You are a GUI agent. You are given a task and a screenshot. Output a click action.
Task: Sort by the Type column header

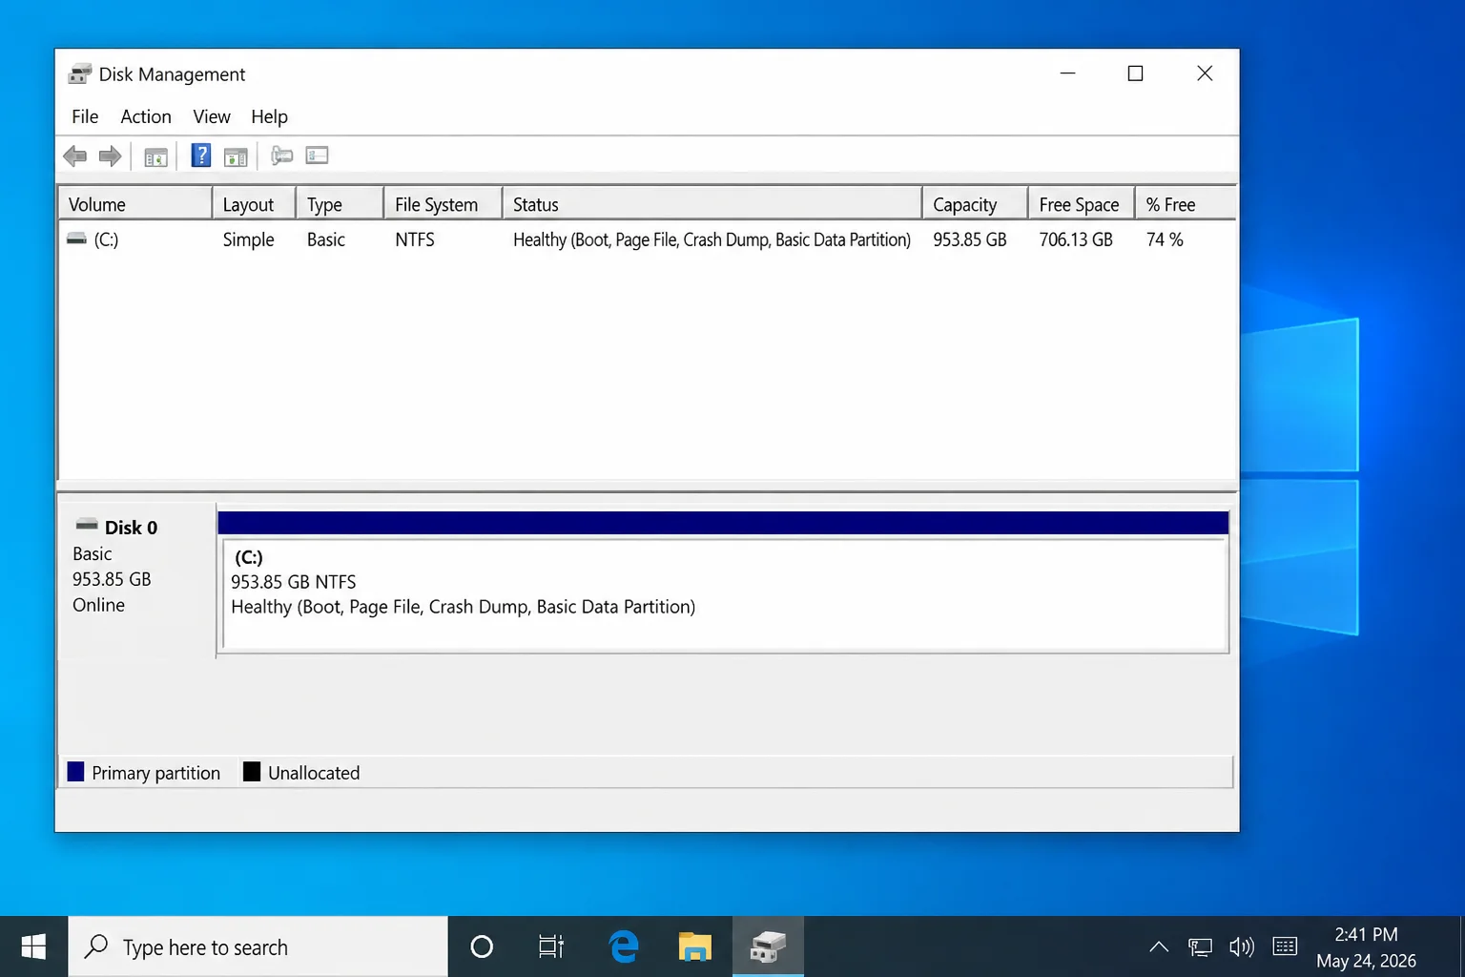340,204
